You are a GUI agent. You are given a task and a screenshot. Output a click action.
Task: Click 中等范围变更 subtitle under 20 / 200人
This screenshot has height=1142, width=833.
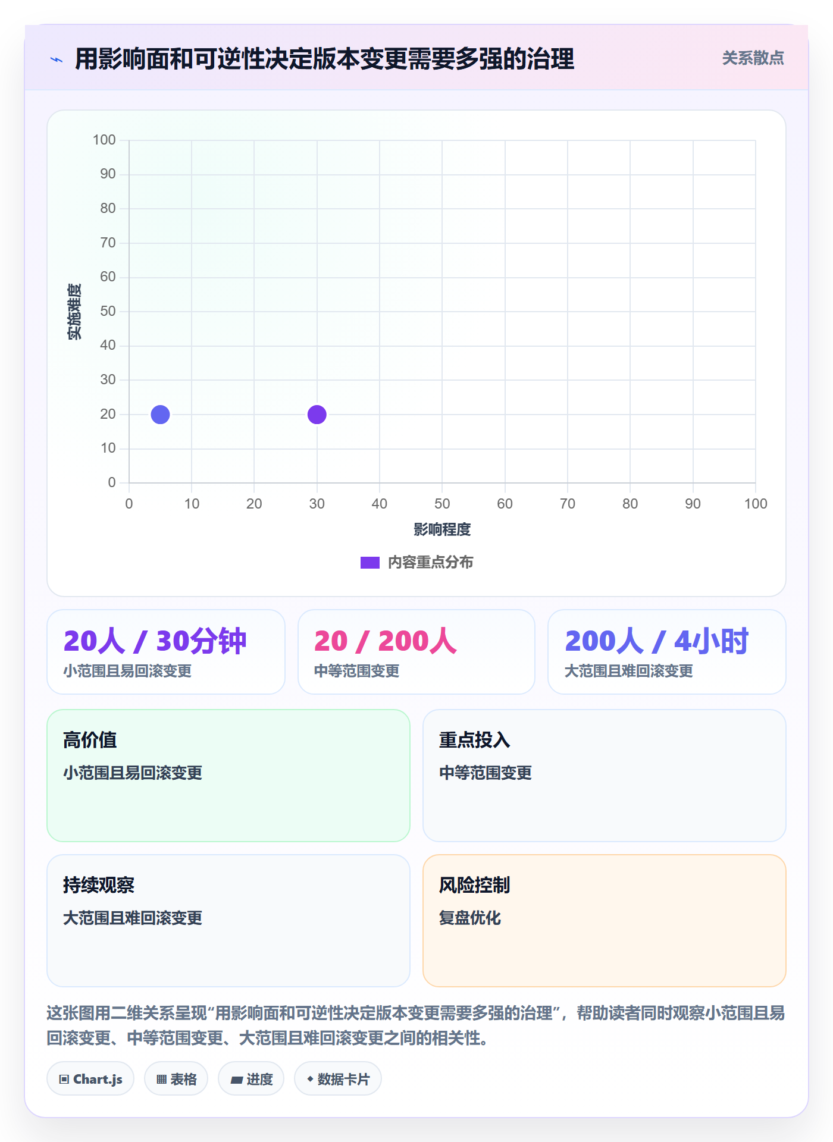[x=356, y=672]
